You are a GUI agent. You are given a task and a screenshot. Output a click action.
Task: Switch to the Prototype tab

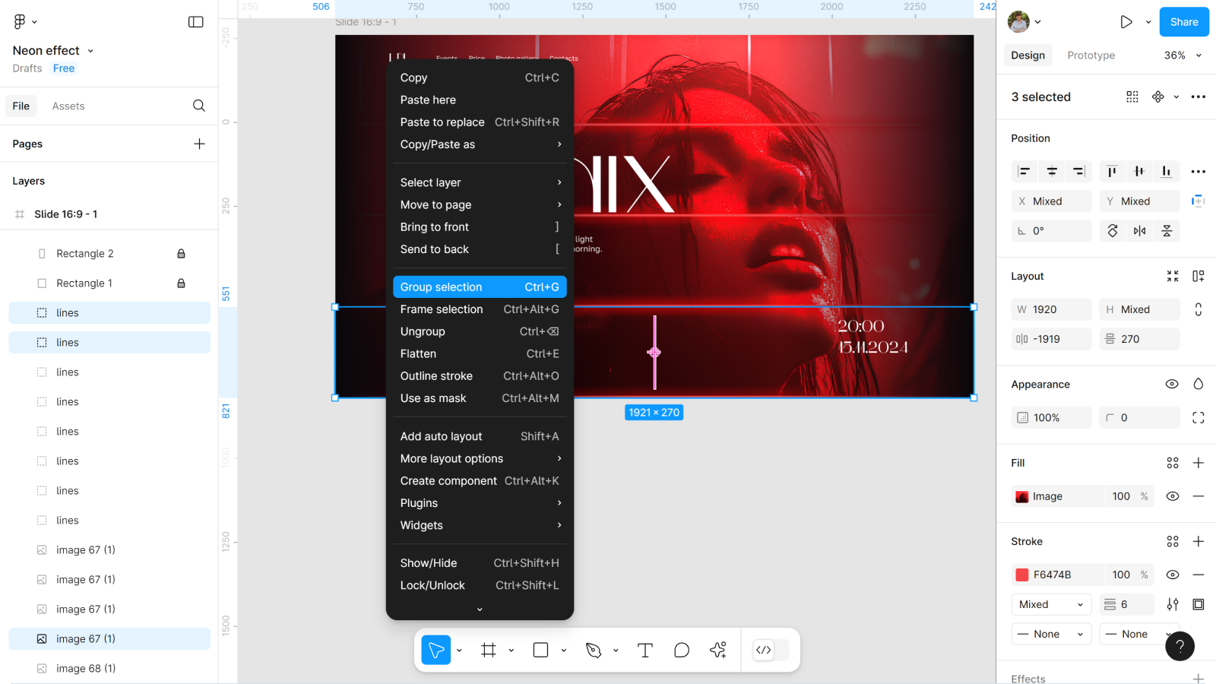point(1091,55)
